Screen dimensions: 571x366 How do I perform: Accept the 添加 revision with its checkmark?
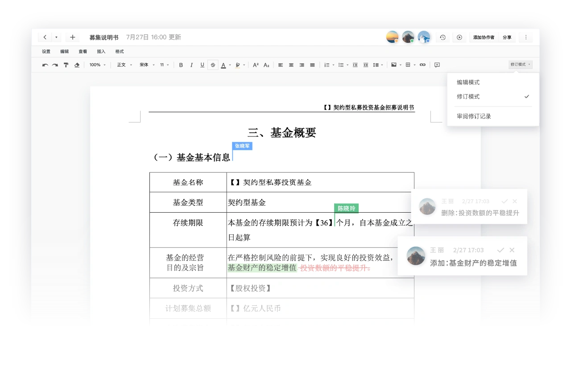501,250
